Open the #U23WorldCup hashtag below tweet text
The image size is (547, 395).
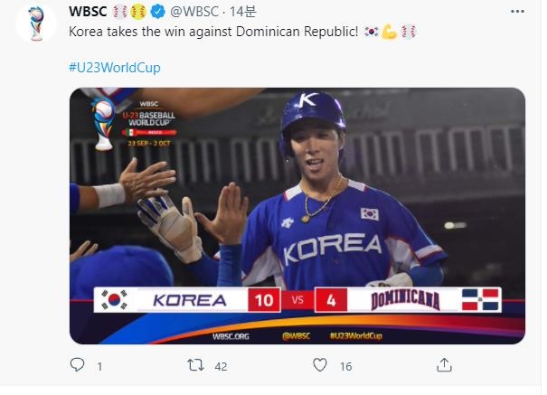pos(115,68)
